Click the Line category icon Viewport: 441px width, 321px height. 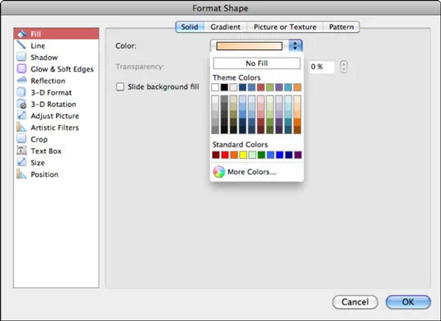tap(21, 45)
